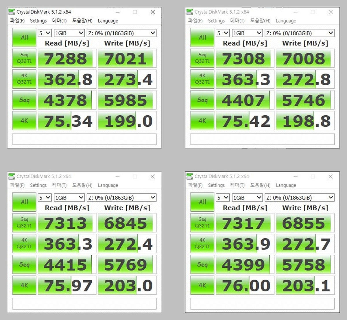Open Language menu in the 7288 window
Screen dimensions: 347x320
pos(108,21)
